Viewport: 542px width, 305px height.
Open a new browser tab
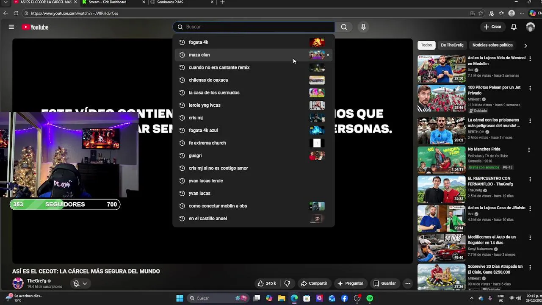coord(222,2)
